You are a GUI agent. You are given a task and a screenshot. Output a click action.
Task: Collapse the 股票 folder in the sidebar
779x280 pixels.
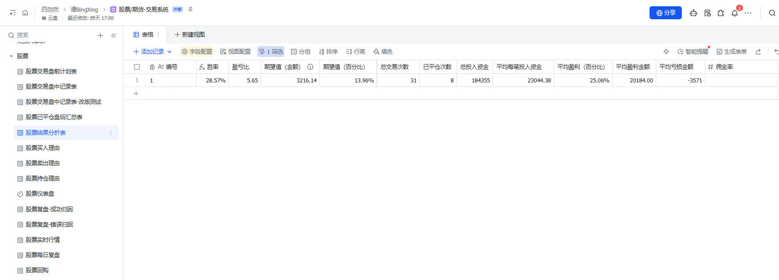(11, 56)
